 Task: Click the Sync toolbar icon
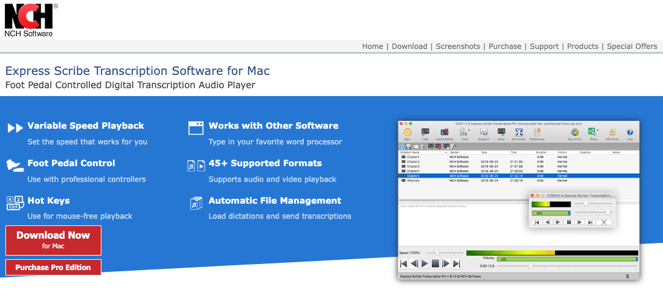click(408, 133)
